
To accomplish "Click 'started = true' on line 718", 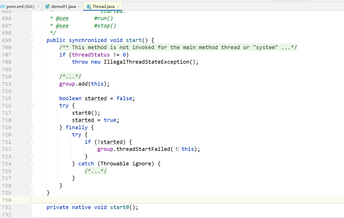I will [x=94, y=120].
